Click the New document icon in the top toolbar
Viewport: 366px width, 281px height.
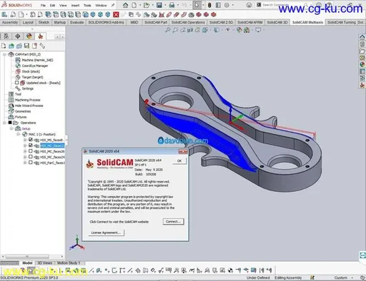coord(134,5)
